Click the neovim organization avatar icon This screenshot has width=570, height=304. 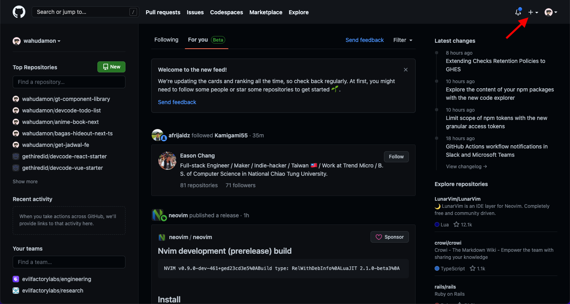click(x=158, y=215)
